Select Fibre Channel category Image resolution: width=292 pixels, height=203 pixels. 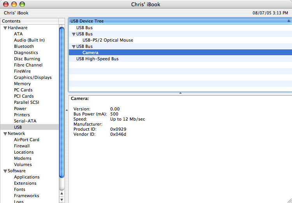pyautogui.click(x=28, y=65)
